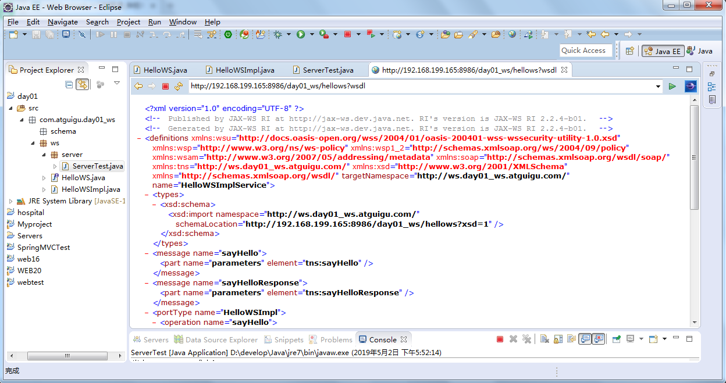Switch to the Servers view tab
726x383 pixels.
pos(151,339)
